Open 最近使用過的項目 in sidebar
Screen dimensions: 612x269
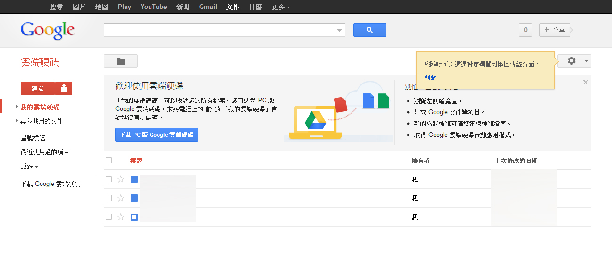click(x=45, y=152)
